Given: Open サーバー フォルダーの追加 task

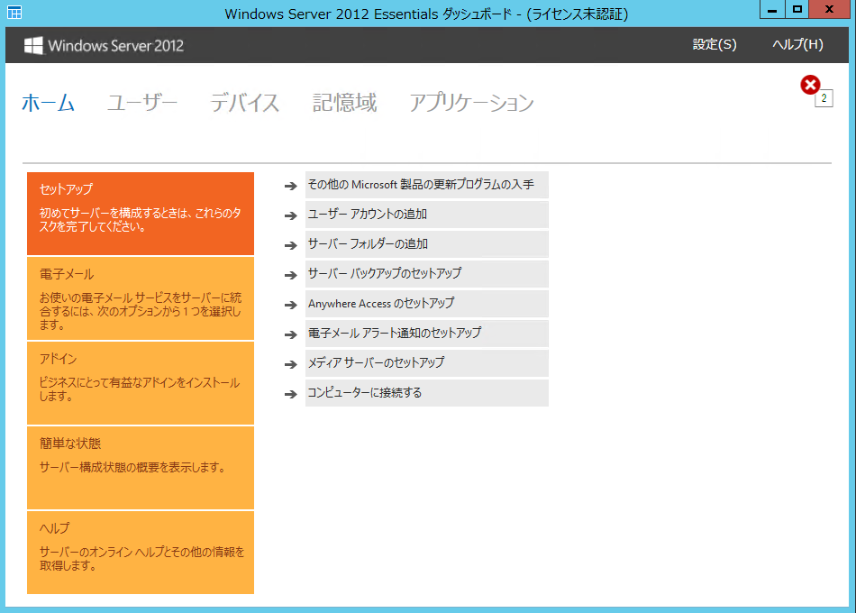Looking at the screenshot, I should [x=427, y=244].
